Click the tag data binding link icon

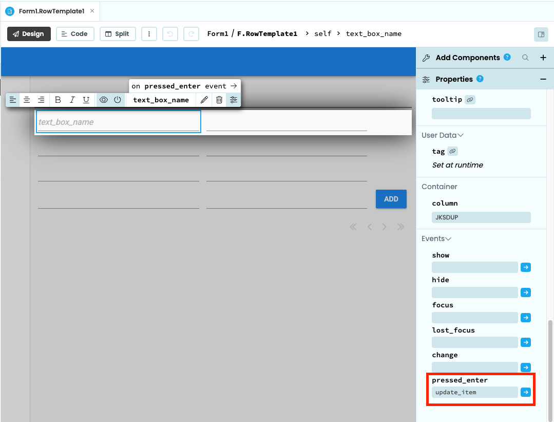coord(453,152)
